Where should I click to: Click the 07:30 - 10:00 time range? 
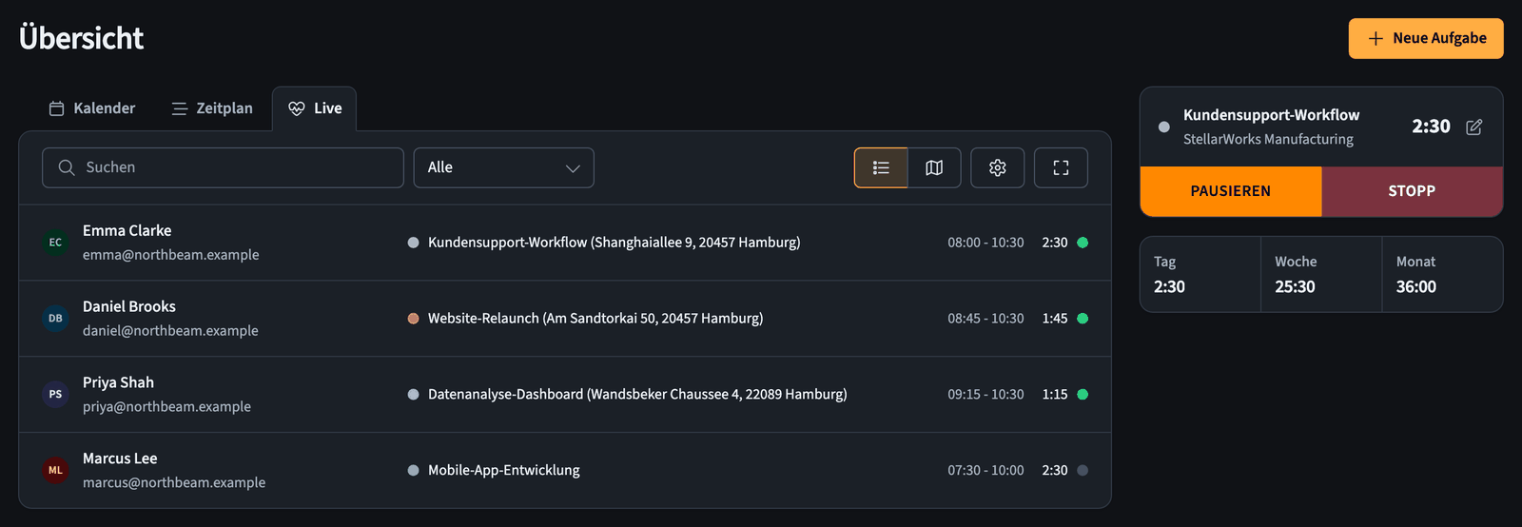[985, 470]
